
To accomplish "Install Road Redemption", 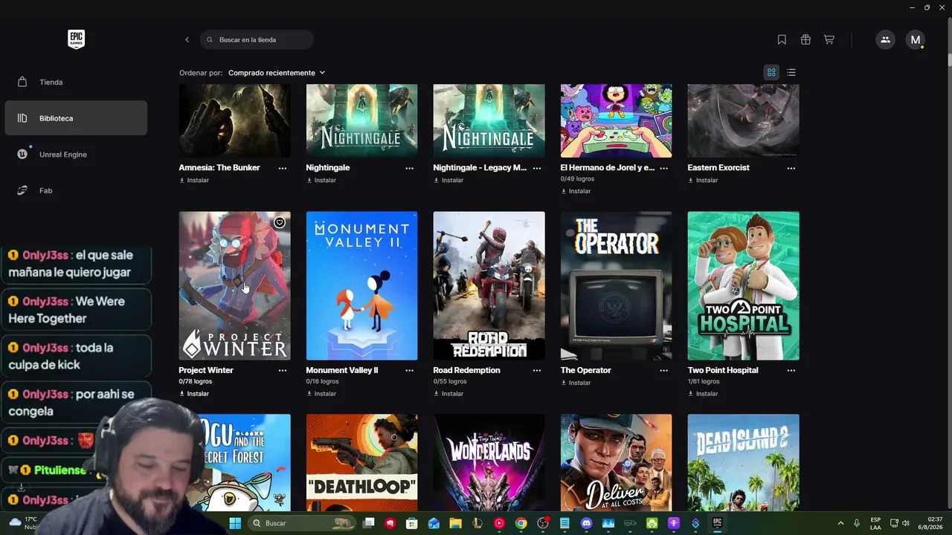I will point(448,393).
